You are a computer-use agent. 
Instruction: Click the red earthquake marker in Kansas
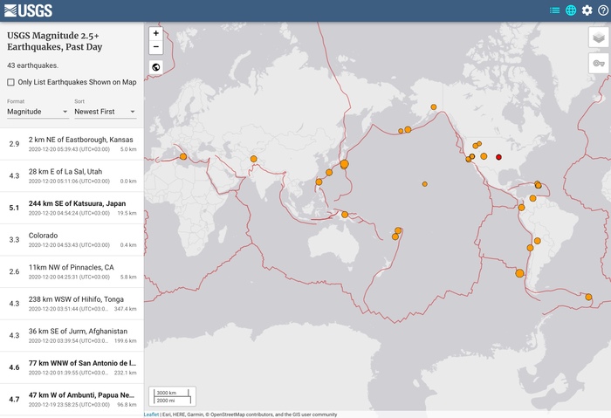pos(498,157)
